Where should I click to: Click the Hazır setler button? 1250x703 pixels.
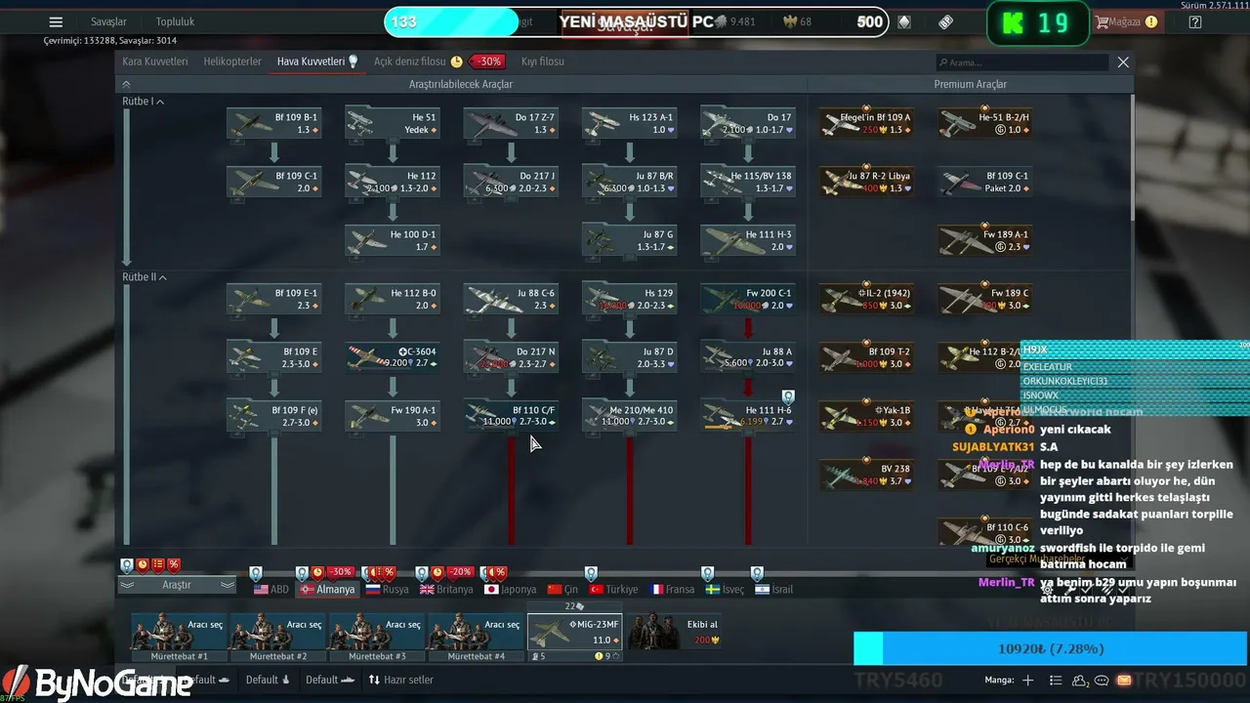[x=400, y=680]
